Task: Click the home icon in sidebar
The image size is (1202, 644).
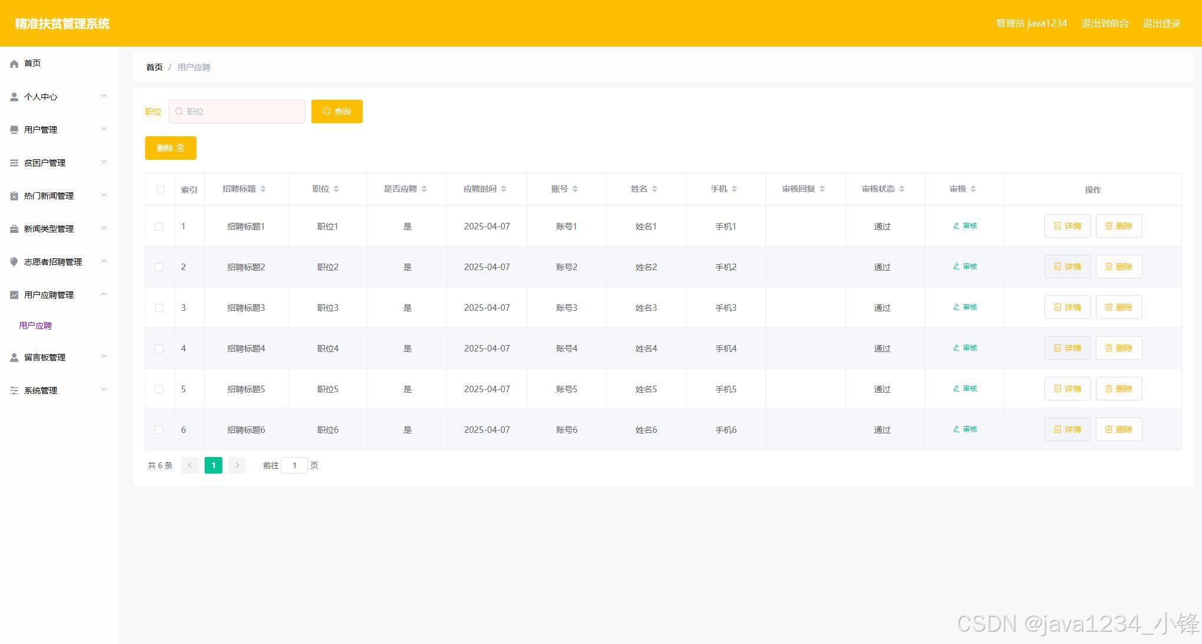Action: (x=14, y=64)
